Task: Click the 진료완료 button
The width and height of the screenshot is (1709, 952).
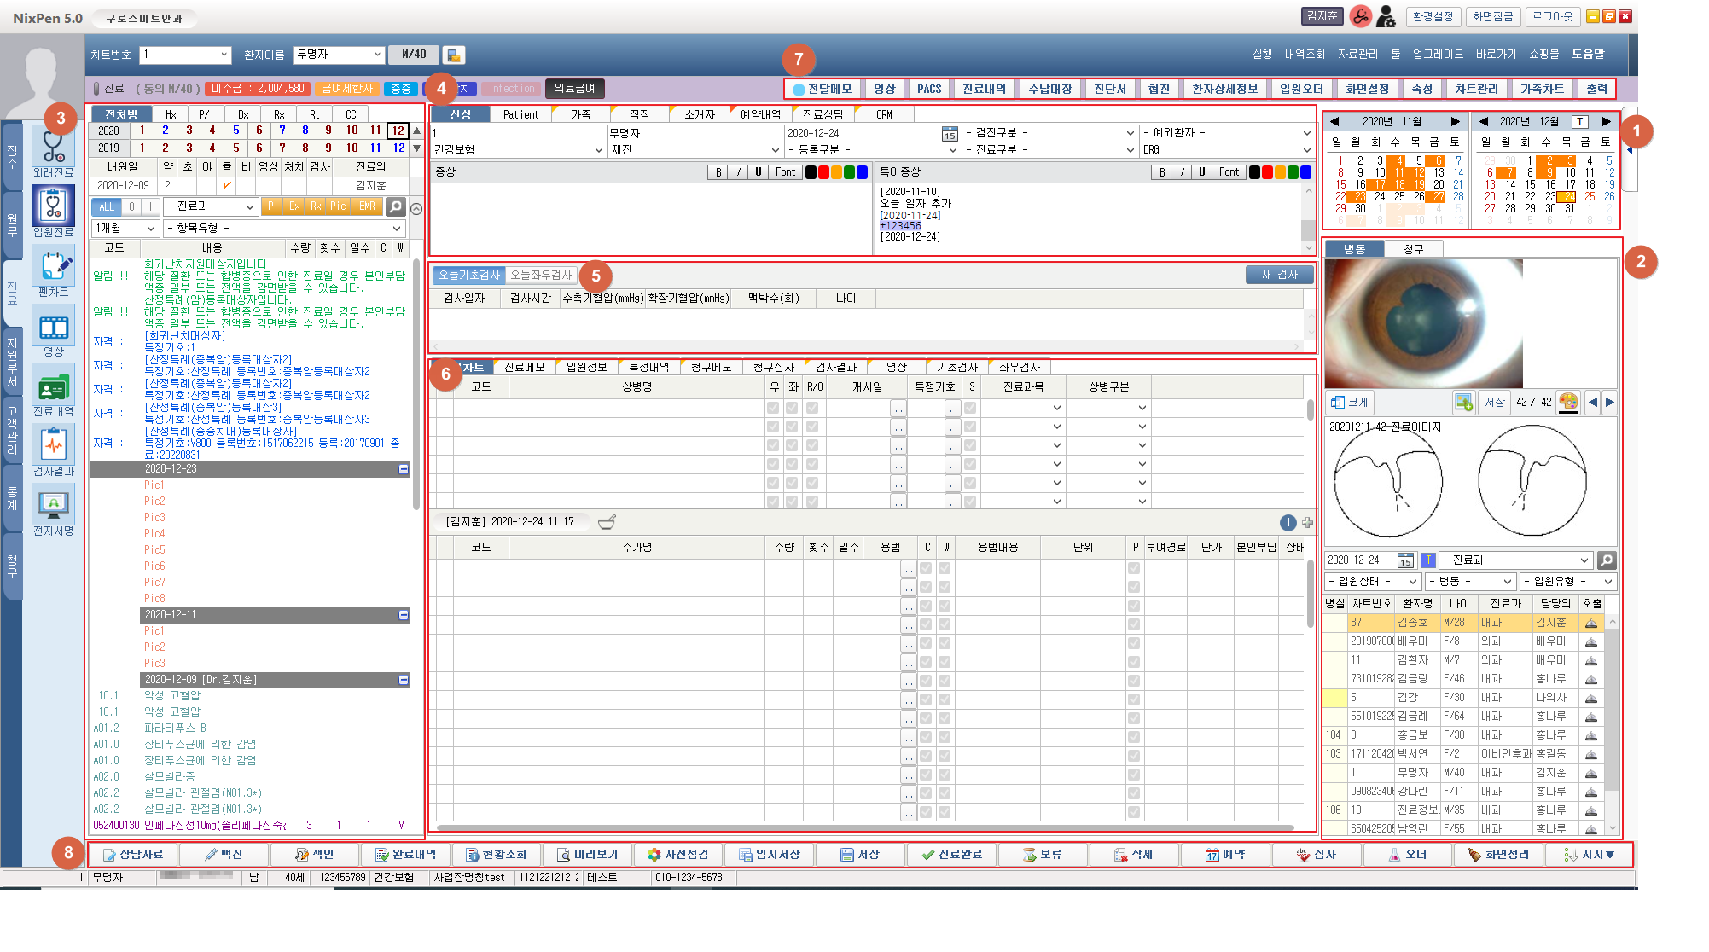Action: [951, 854]
